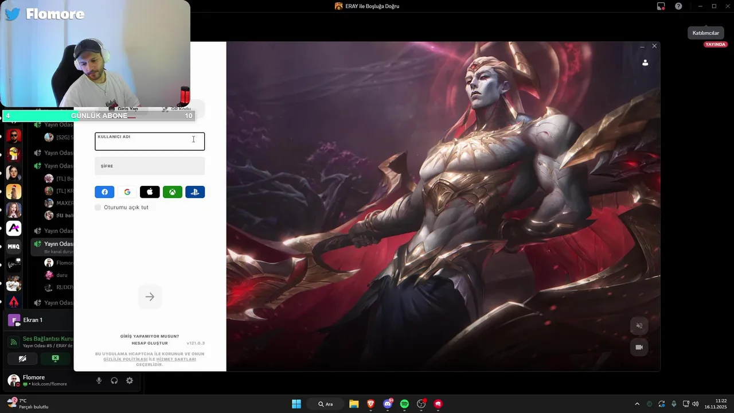Deafen with headphones icon in user panel

tap(114, 380)
